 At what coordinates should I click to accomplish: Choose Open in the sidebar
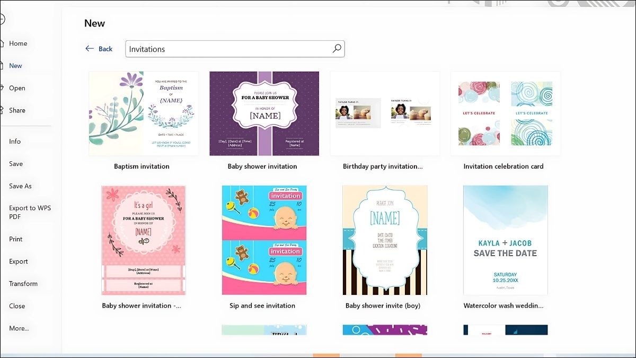17,88
